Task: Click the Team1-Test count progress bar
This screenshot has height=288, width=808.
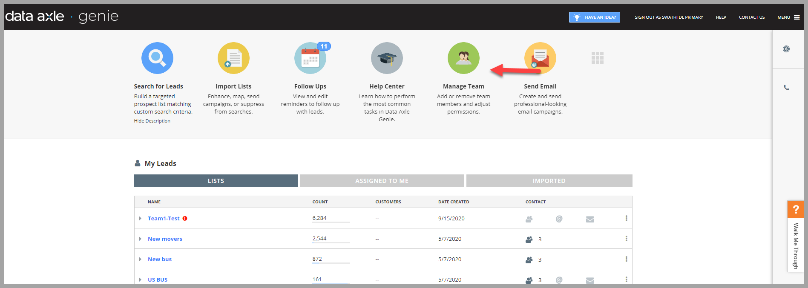Action: [x=331, y=222]
